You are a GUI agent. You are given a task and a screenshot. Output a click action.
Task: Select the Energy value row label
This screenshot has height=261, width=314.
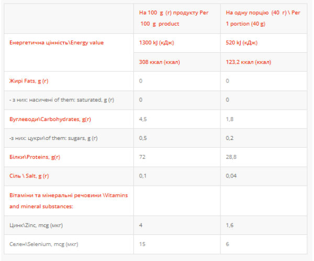click(x=57, y=43)
